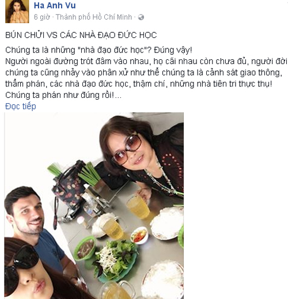Click the green bowl of dark broth

pyautogui.click(x=86, y=248)
